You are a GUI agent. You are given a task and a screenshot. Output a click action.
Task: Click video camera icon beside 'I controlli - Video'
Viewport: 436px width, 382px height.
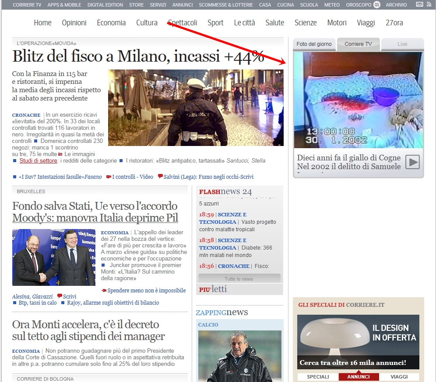[x=109, y=177]
